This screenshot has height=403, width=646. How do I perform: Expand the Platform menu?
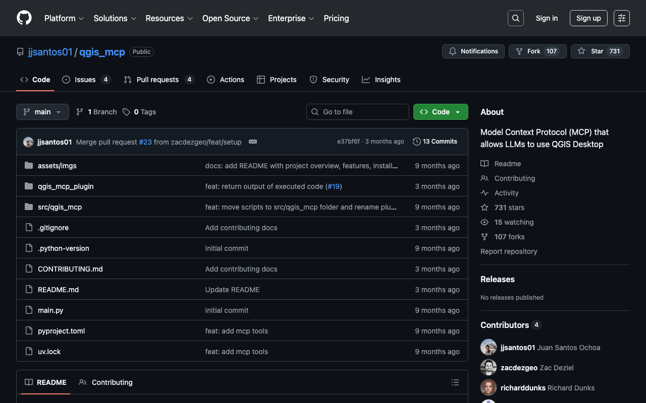pos(64,18)
